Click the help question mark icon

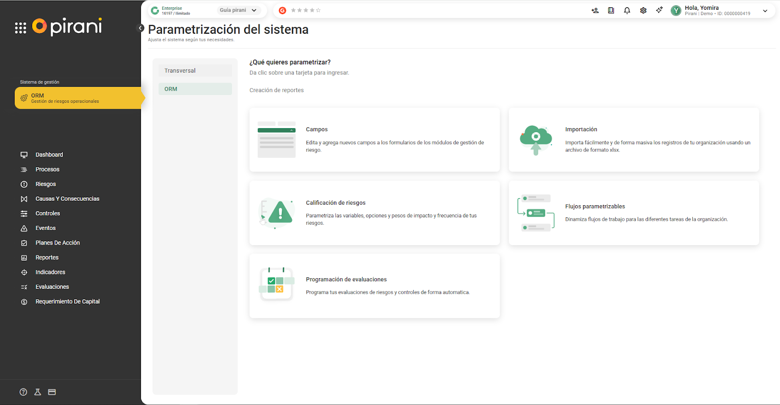pyautogui.click(x=23, y=392)
